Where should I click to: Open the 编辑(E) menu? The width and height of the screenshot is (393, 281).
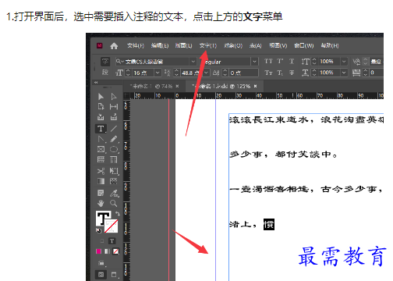click(x=160, y=46)
